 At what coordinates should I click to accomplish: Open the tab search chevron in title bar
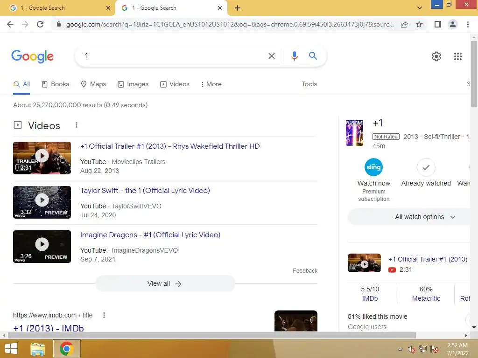[x=420, y=8]
